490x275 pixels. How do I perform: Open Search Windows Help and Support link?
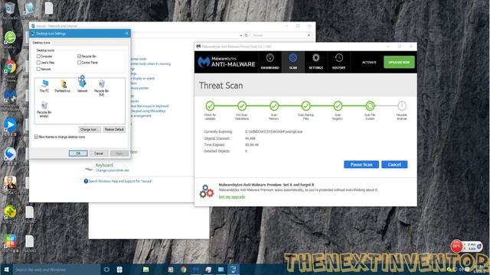click(x=120, y=181)
